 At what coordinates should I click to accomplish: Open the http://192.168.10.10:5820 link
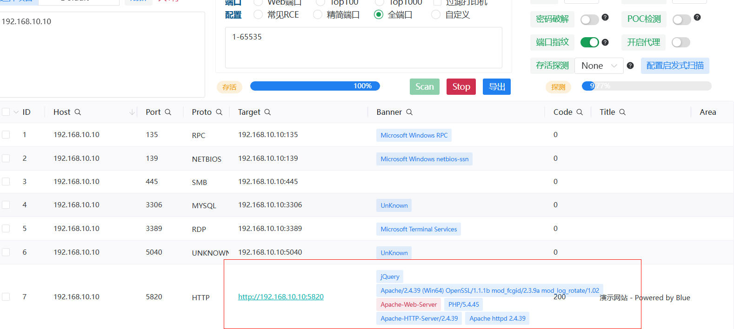coord(280,296)
